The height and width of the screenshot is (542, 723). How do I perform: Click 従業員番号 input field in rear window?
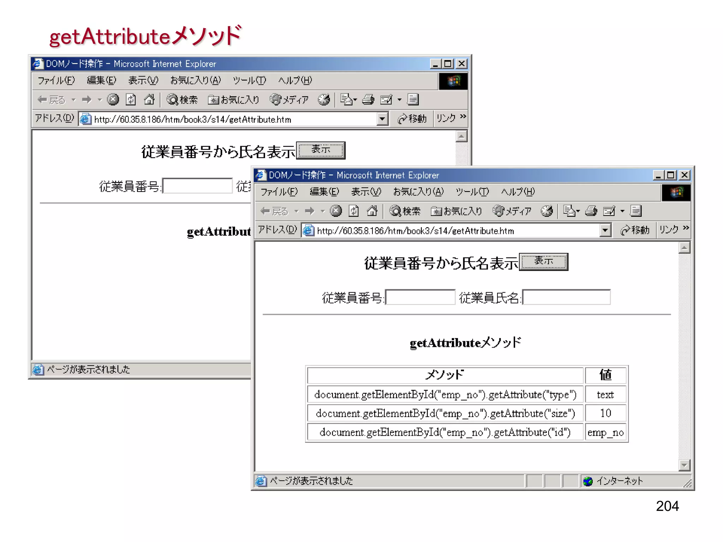click(197, 186)
